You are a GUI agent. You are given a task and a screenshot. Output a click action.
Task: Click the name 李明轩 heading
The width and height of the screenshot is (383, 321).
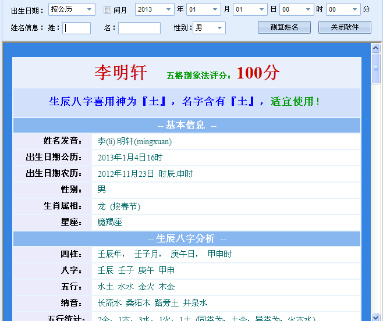coord(120,73)
